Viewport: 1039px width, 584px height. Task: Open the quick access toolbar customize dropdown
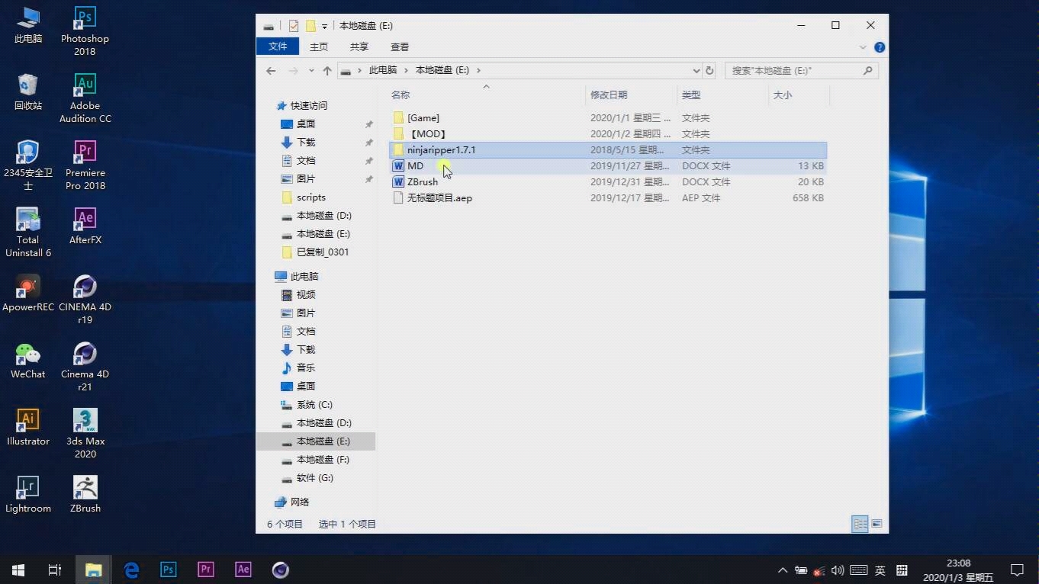tap(325, 25)
